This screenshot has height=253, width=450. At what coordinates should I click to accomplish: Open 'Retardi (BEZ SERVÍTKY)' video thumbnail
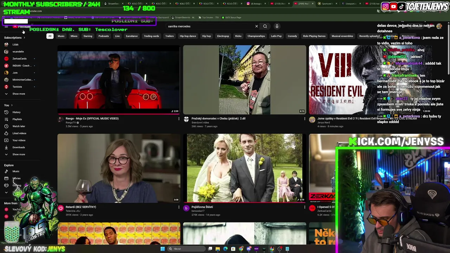click(119, 168)
